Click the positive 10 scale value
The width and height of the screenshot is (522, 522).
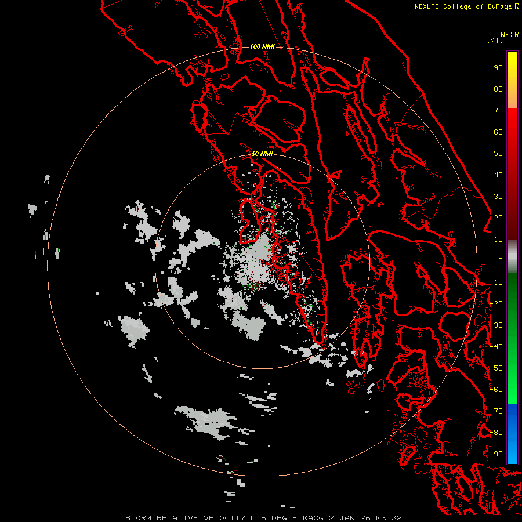coord(498,240)
